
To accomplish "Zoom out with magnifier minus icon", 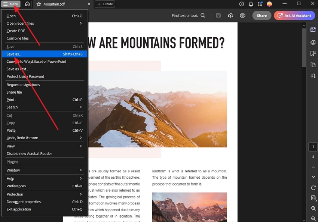I will point(313,218).
